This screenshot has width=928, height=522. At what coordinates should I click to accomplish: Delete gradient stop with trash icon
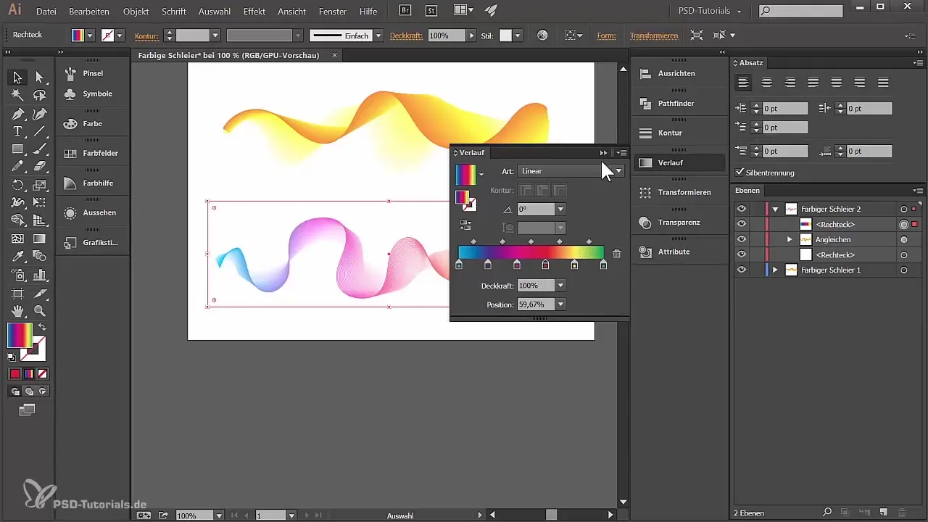pos(616,253)
